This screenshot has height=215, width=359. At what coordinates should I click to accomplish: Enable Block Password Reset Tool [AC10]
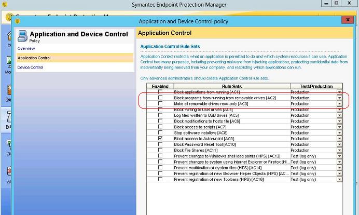160,144
